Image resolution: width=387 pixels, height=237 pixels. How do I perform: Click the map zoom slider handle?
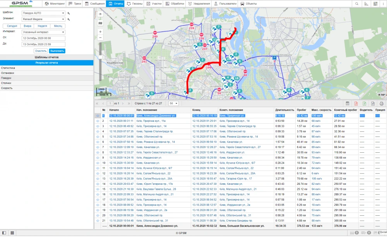pos(100,57)
